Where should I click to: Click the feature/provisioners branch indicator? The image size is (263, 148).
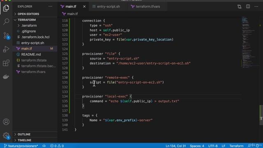pyautogui.click(x=21, y=146)
